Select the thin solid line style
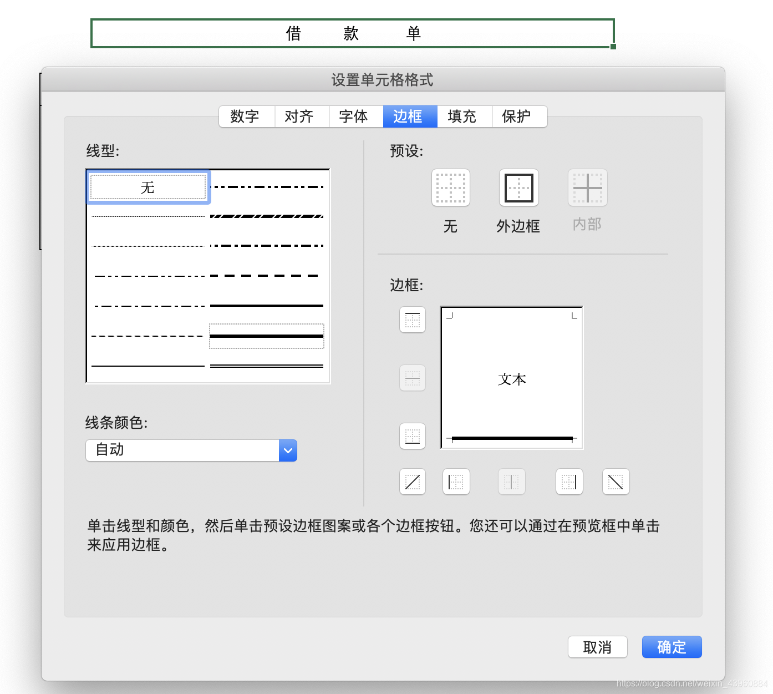Screen dimensions: 773x694 click(x=148, y=366)
